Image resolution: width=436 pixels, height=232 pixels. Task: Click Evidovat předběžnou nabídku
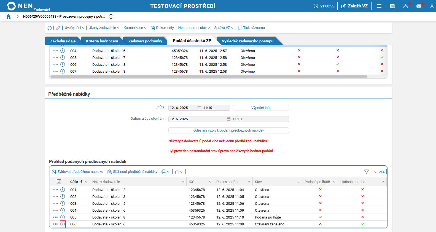(x=78, y=172)
